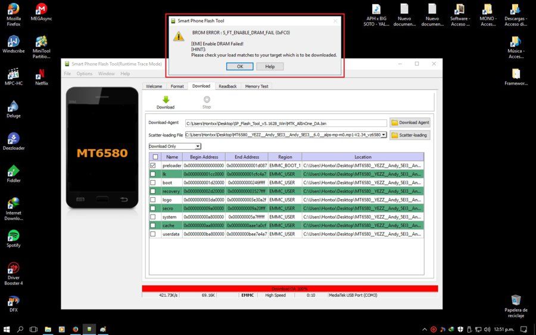This screenshot has width=536, height=335.
Task: Open the Scatter-loading folder button
Action: coord(410,135)
